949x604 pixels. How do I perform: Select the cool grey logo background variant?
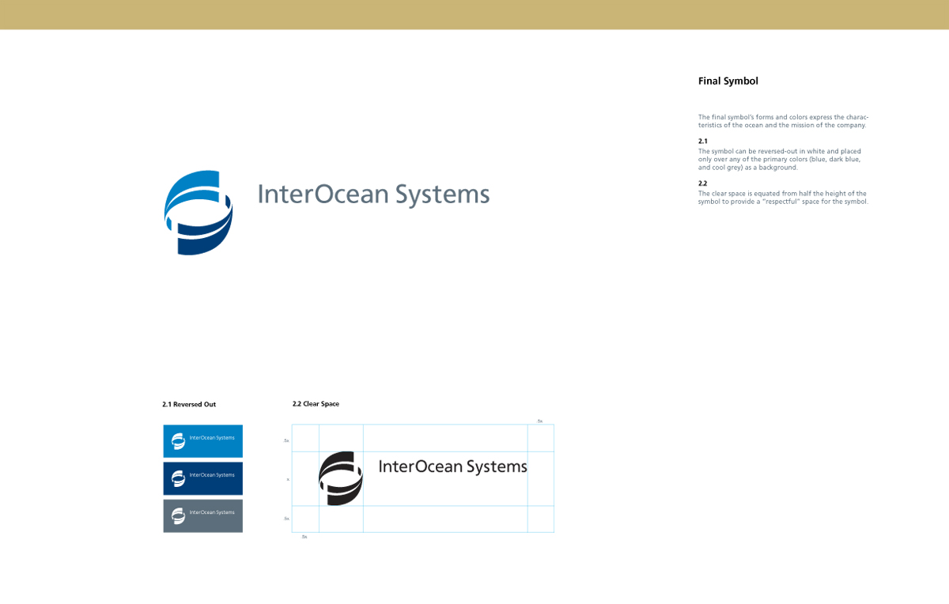pos(202,515)
